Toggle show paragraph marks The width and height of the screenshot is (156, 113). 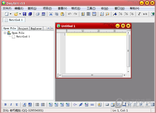click(139, 14)
